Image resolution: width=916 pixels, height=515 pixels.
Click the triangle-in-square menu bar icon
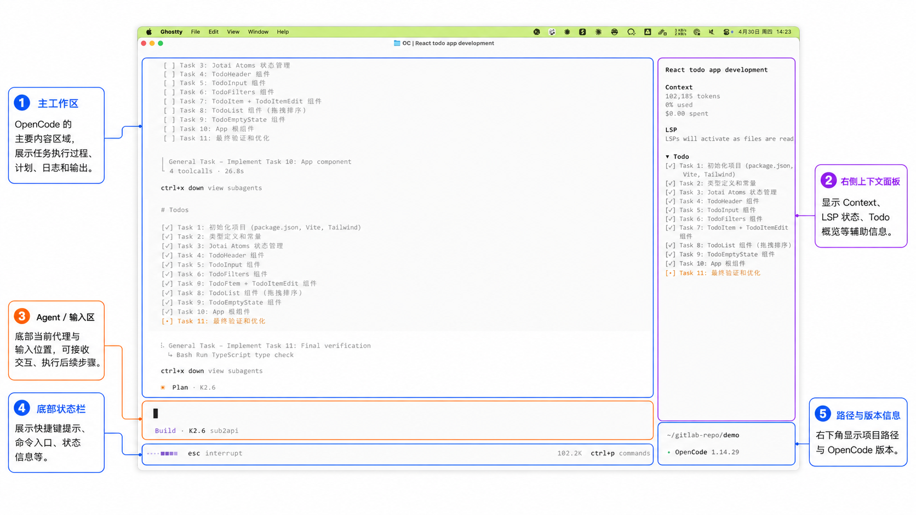pyautogui.click(x=648, y=32)
